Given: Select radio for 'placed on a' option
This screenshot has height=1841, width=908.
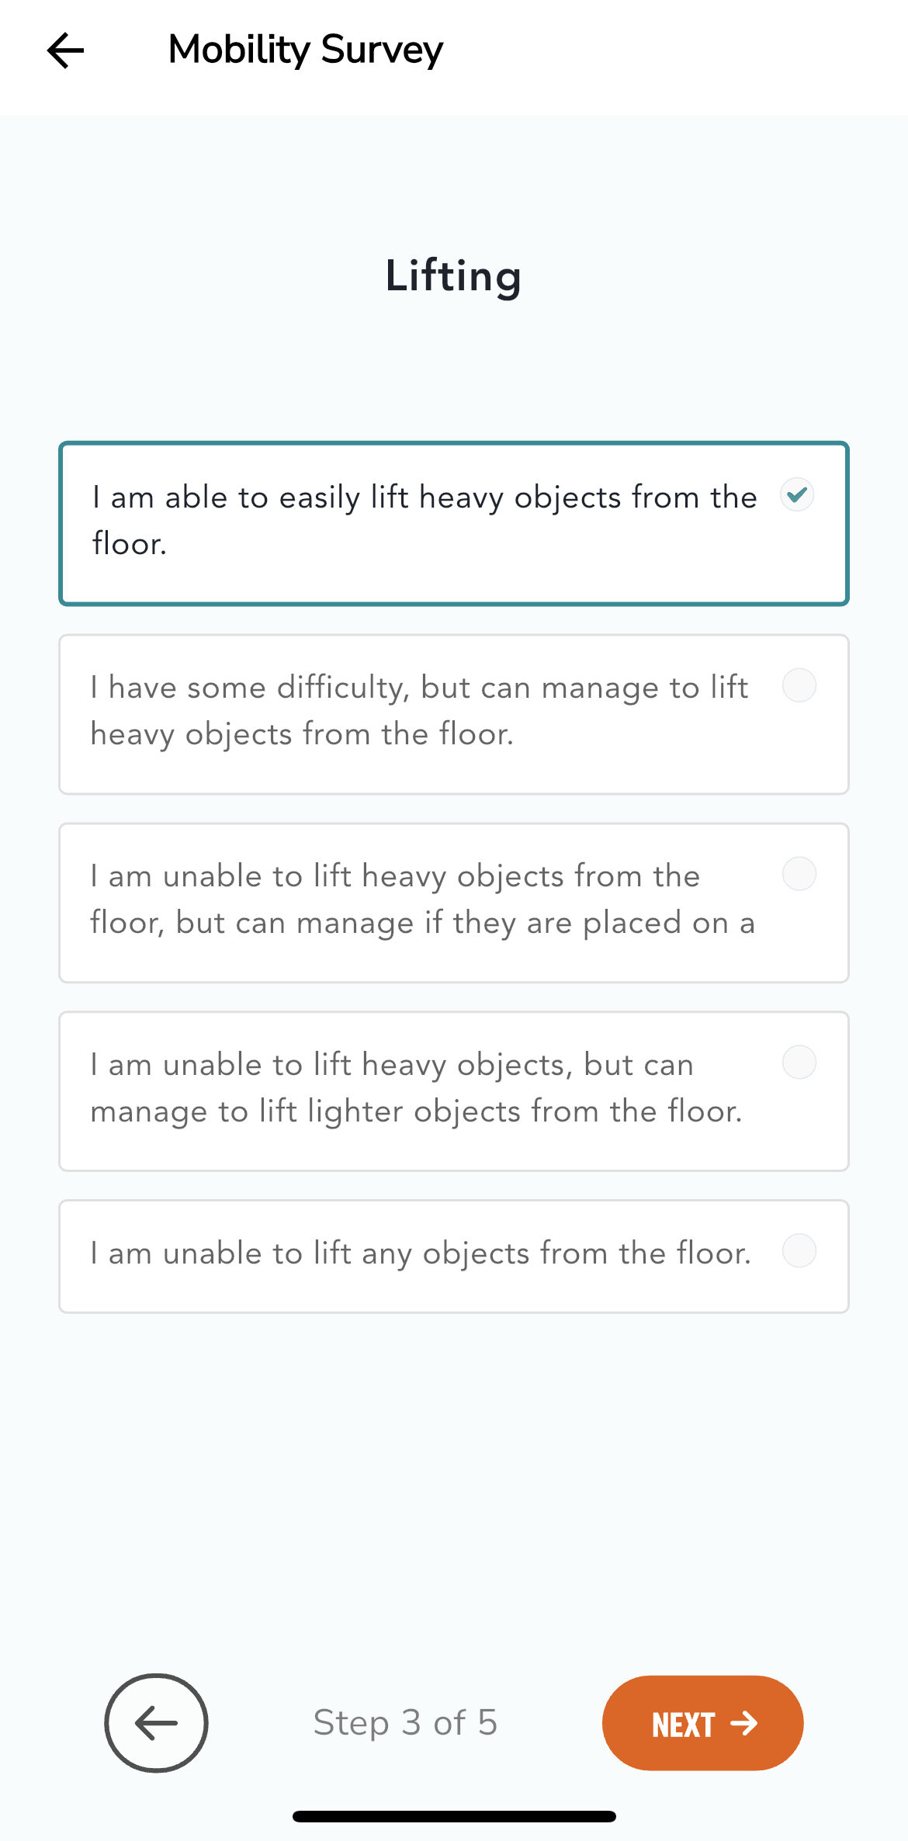Looking at the screenshot, I should click(799, 874).
